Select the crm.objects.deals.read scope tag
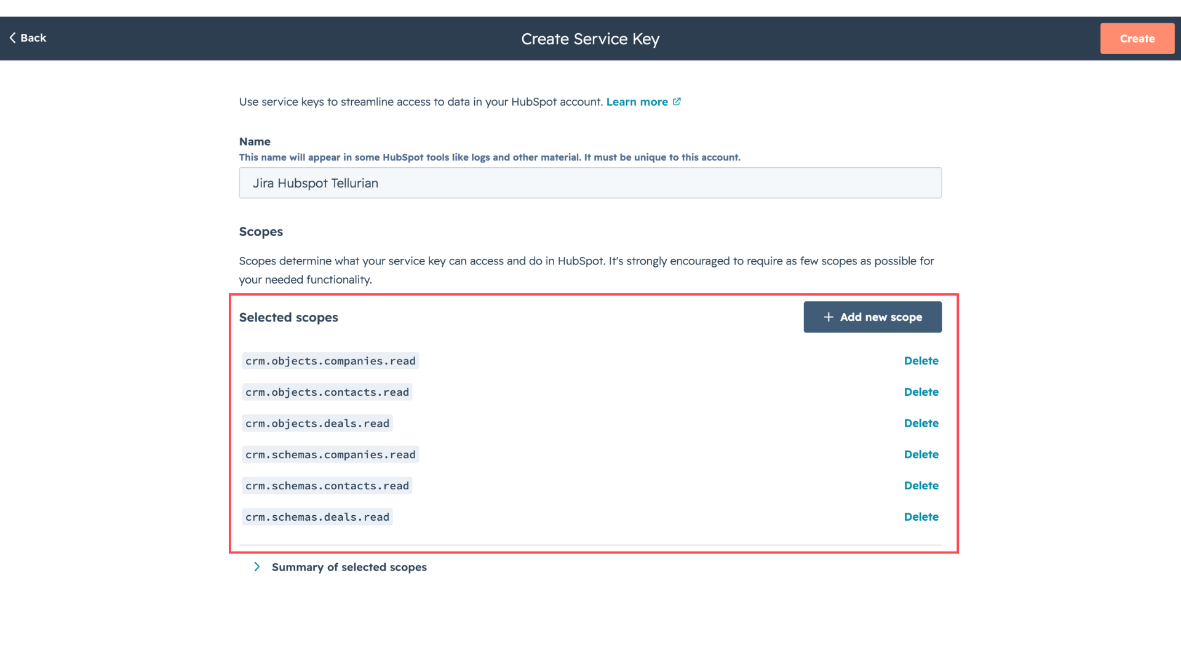 [x=317, y=424]
